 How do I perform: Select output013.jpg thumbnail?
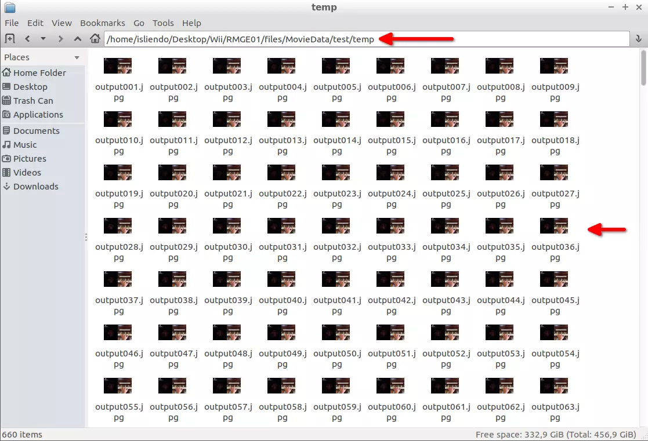click(x=281, y=119)
